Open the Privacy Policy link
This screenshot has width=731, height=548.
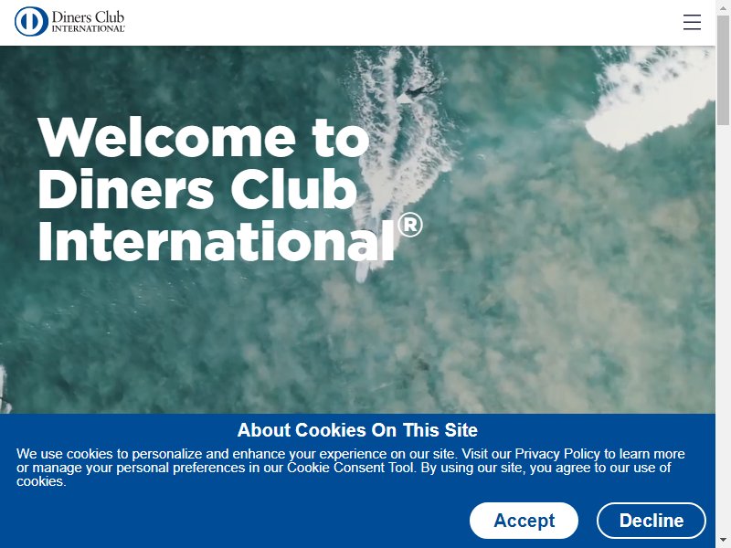point(557,454)
